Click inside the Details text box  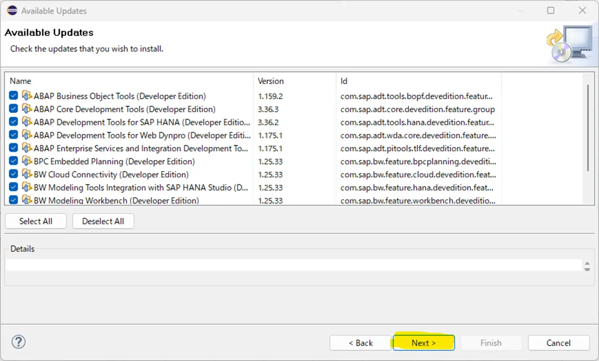(294, 265)
